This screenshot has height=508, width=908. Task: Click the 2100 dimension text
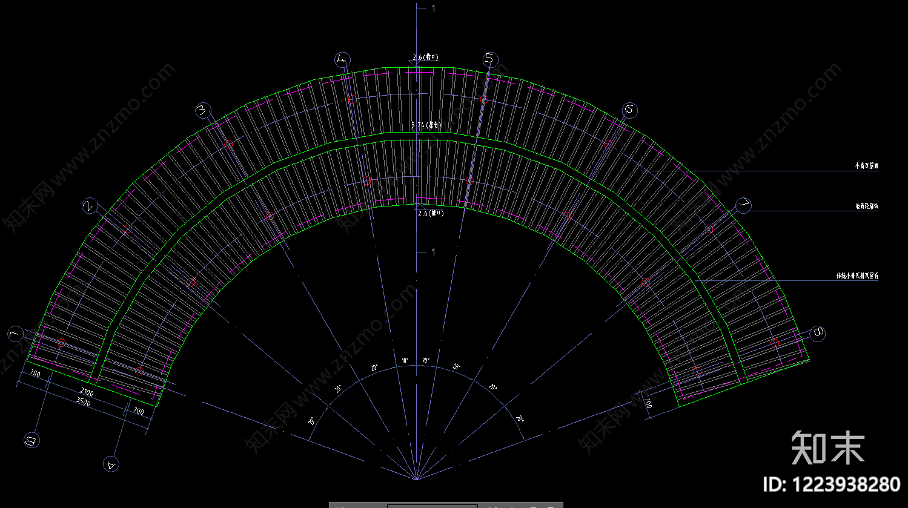click(x=86, y=393)
